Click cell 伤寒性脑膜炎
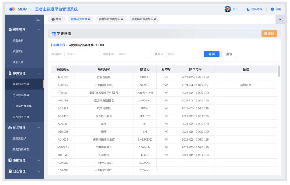 [x=104, y=147]
